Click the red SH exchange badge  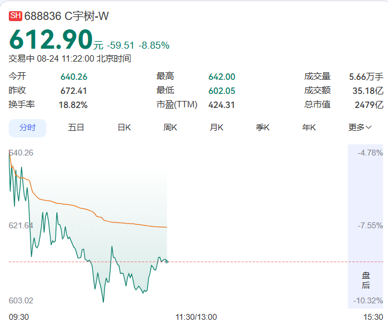[15, 16]
